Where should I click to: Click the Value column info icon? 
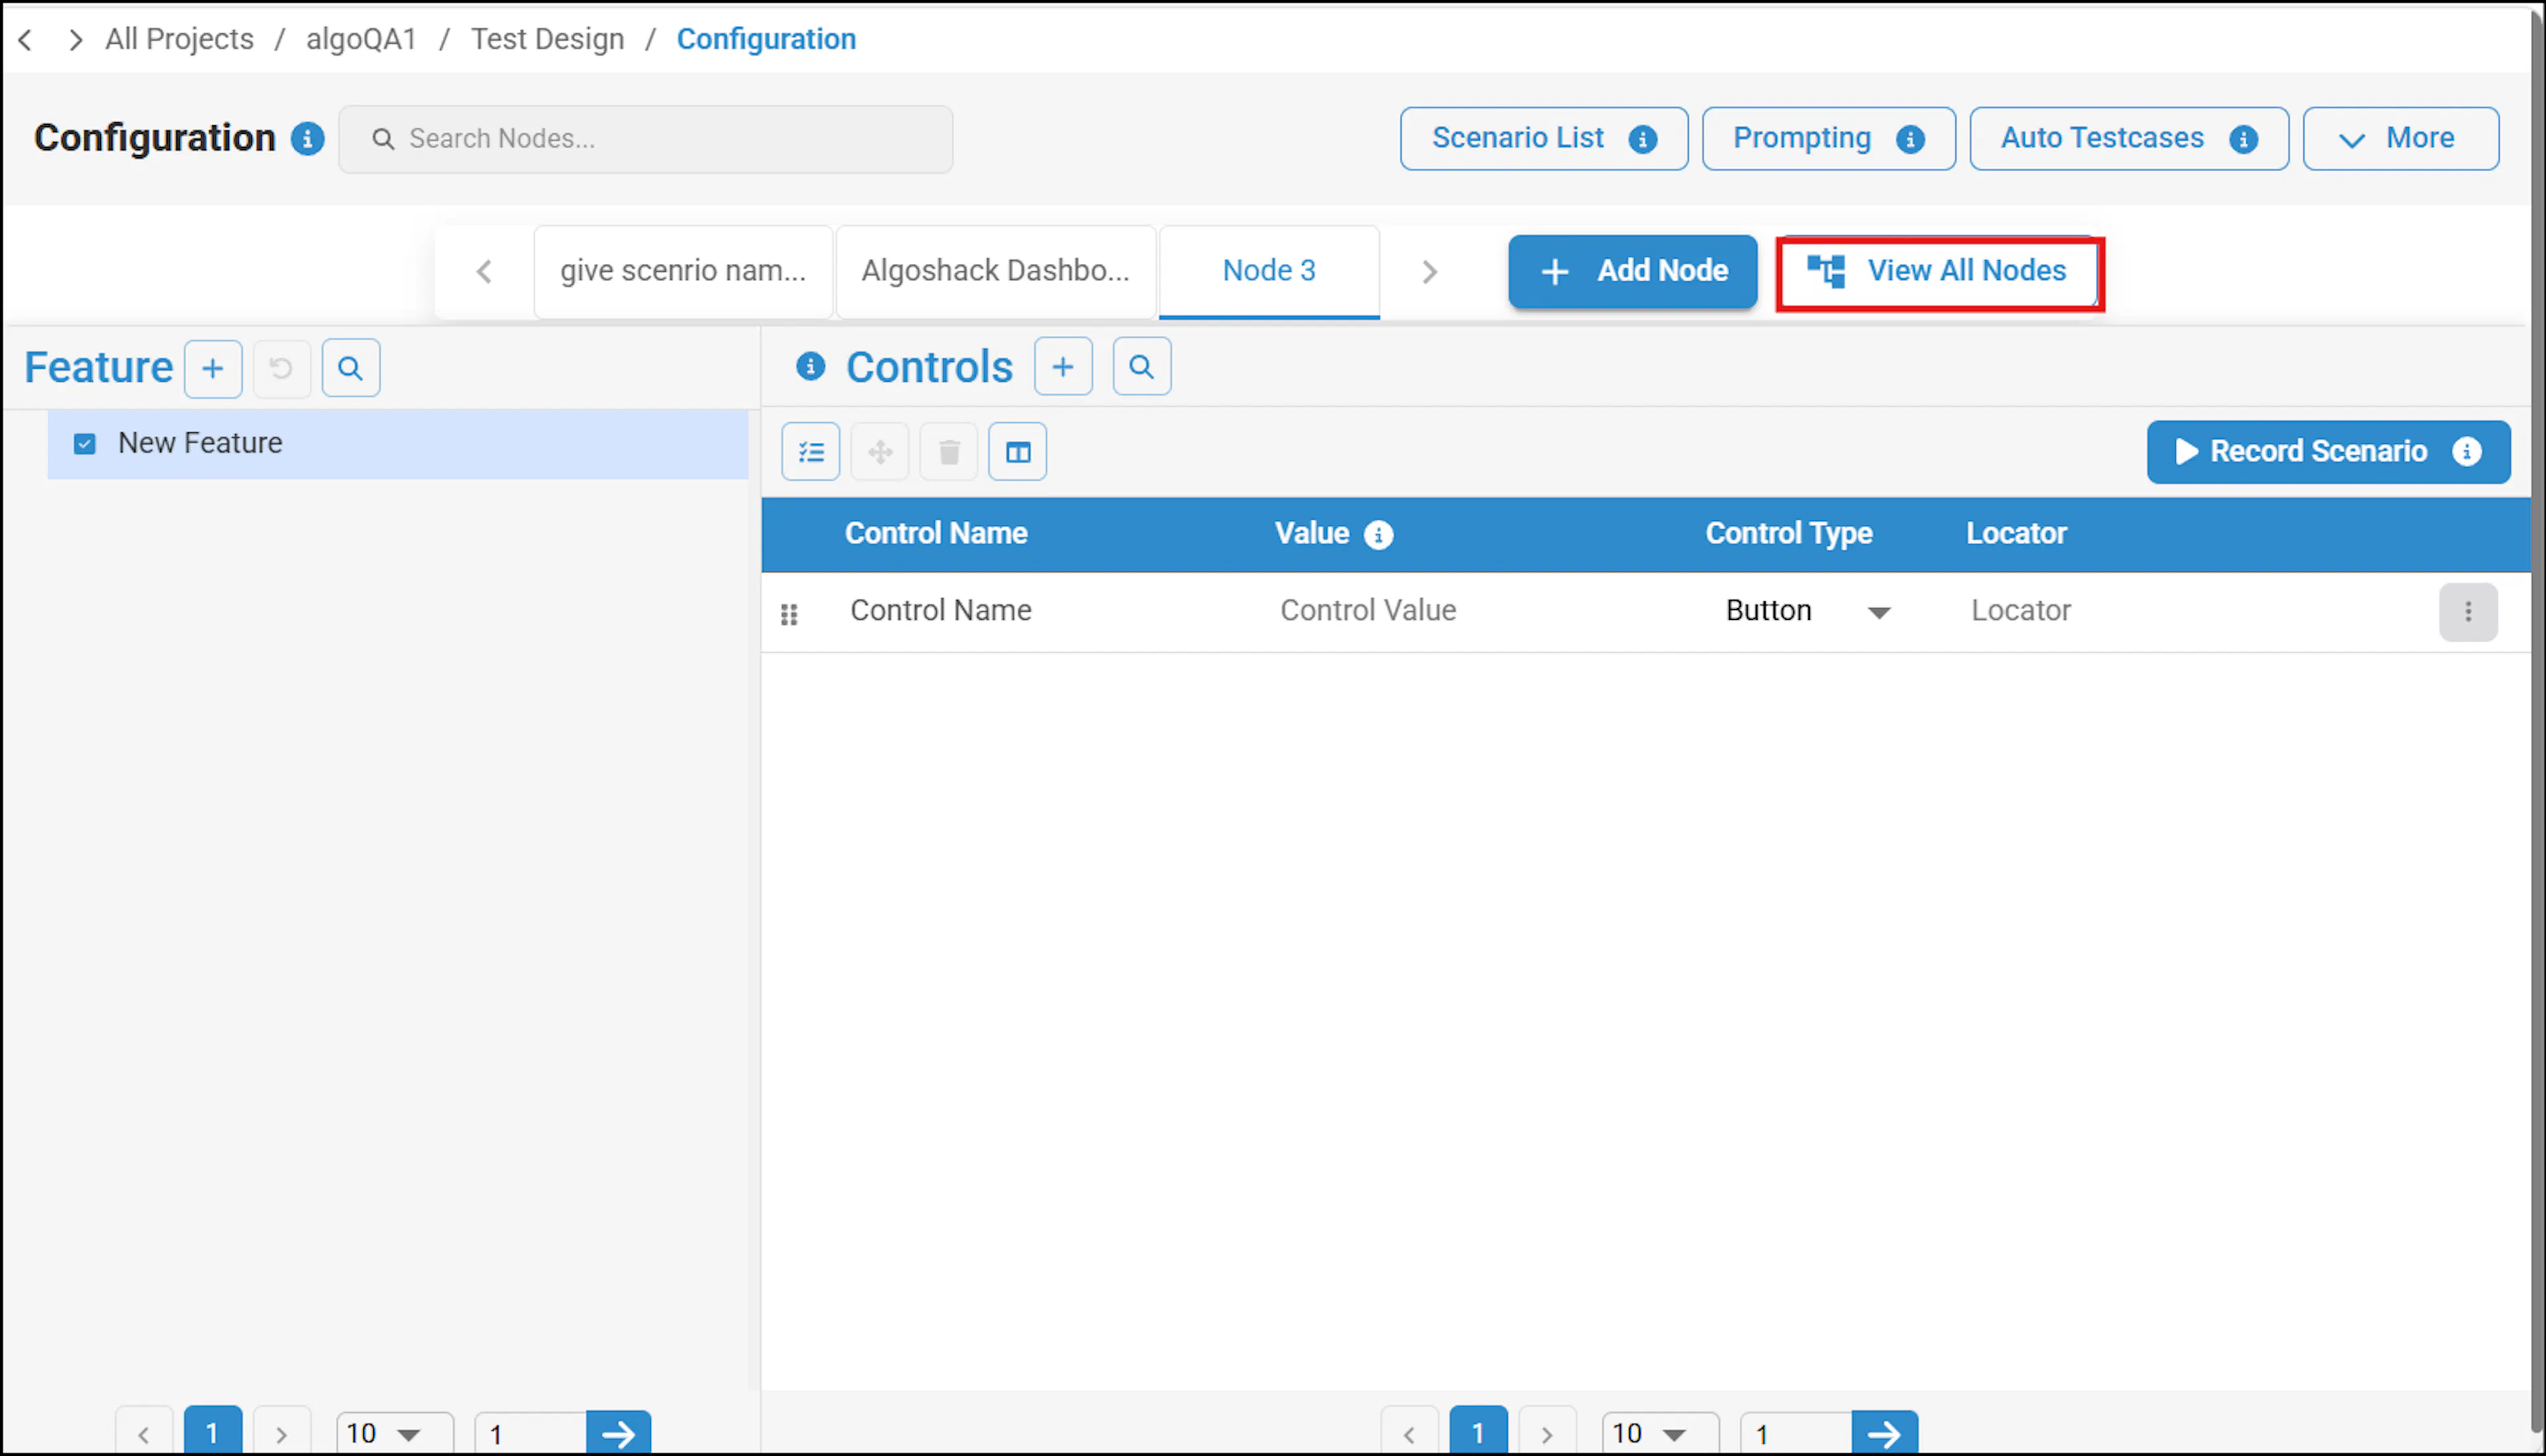click(1379, 535)
